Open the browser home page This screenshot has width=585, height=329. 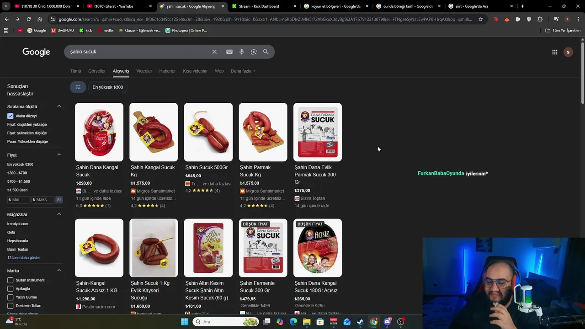[x=40, y=19]
